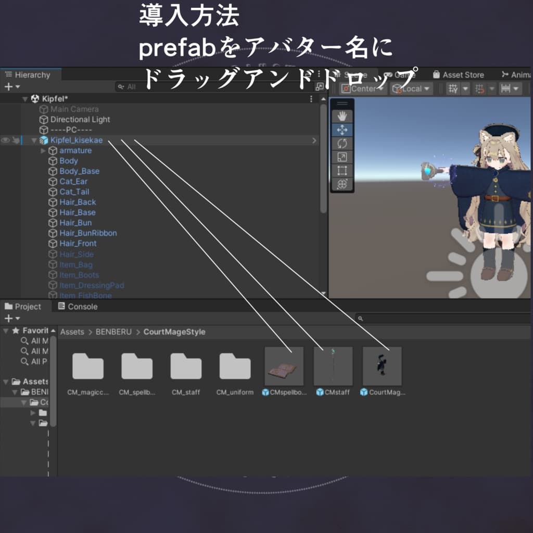Screen dimensions: 533x533
Task: Select the Rotate tool
Action: tap(342, 143)
